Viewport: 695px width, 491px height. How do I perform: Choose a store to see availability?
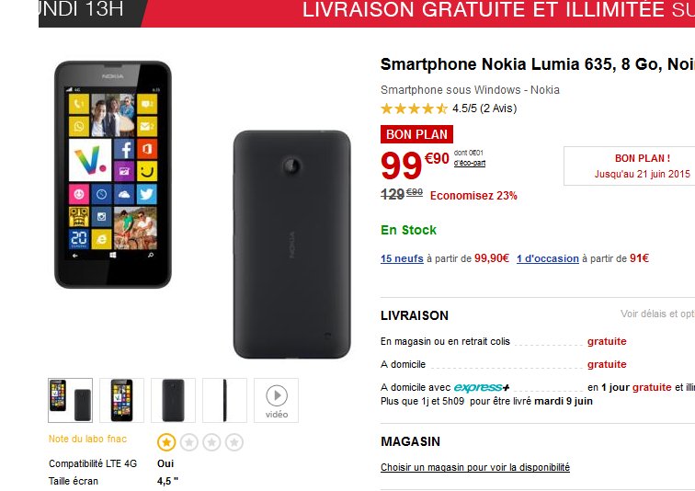pos(475,467)
